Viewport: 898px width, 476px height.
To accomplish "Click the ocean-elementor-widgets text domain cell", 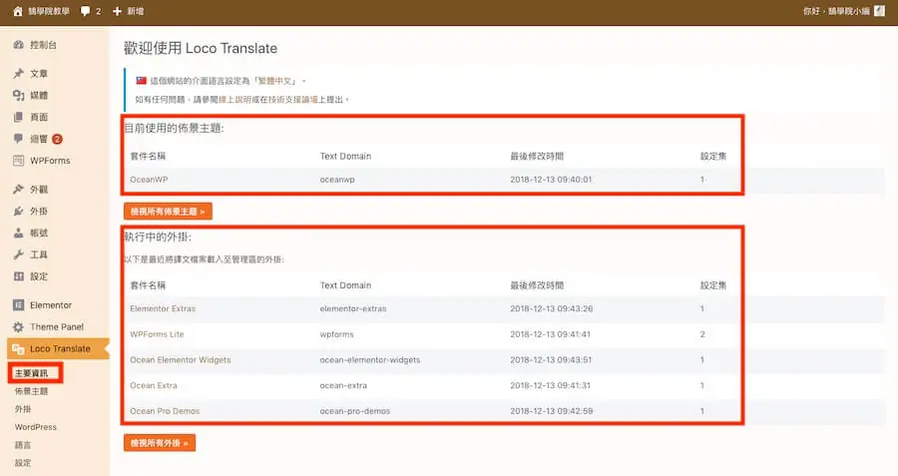I will tap(370, 359).
